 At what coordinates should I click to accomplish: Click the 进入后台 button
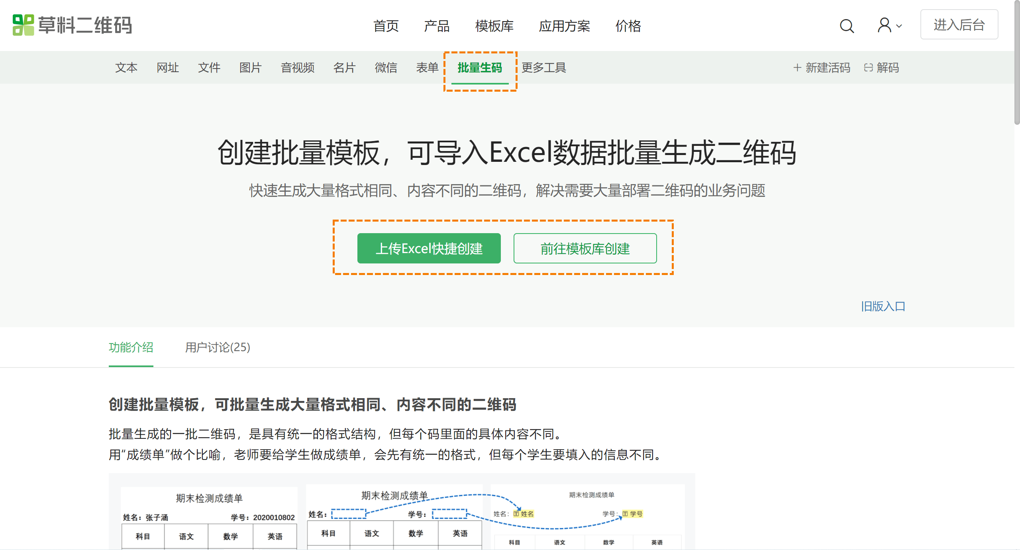point(959,25)
